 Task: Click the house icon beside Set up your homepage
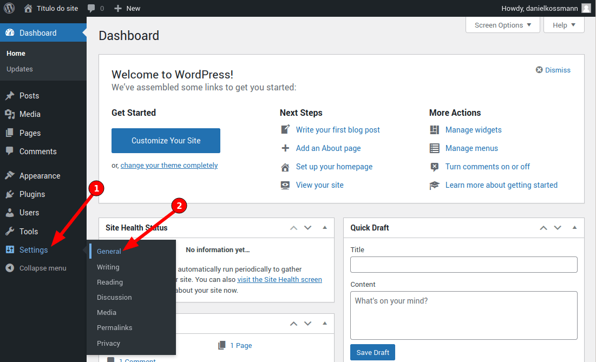point(285,167)
